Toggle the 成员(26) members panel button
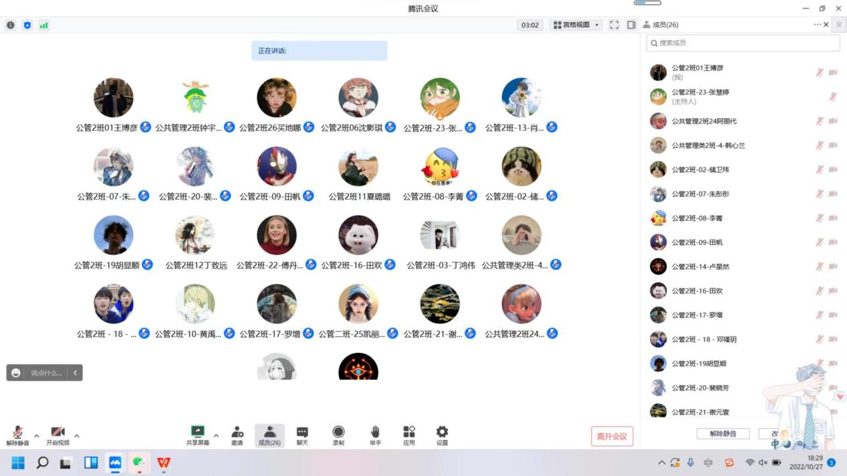 click(x=269, y=435)
